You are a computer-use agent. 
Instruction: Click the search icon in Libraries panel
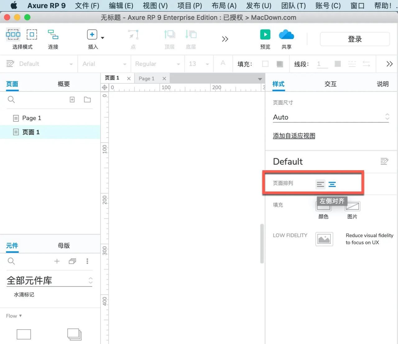click(11, 261)
